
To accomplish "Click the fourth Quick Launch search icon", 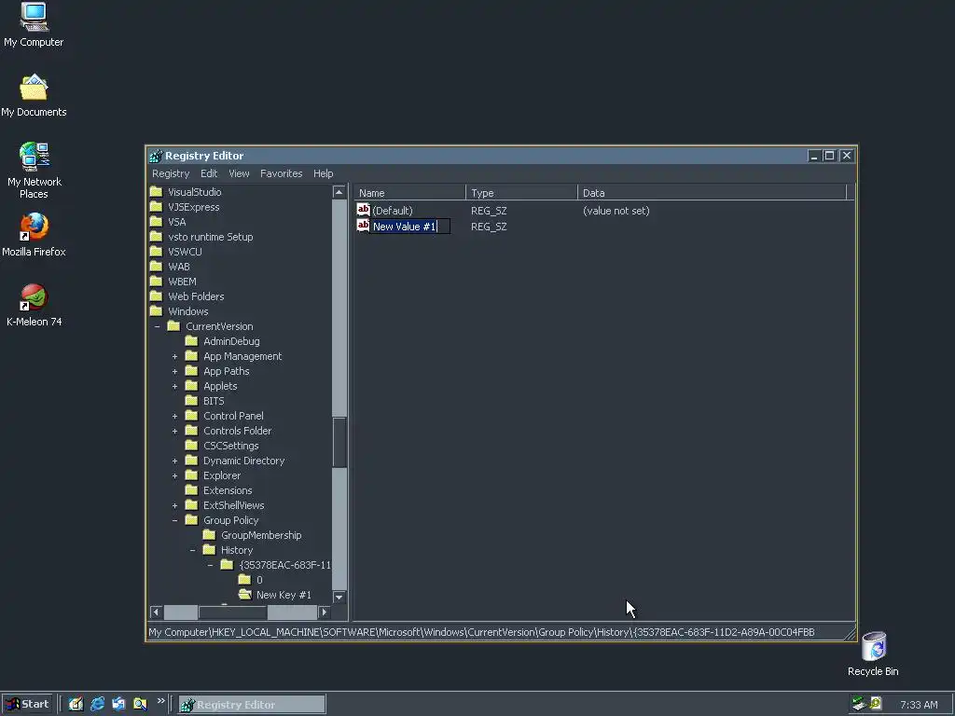I will coord(140,704).
